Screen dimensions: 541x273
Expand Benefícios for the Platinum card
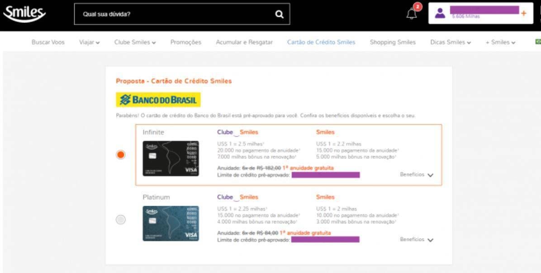point(417,239)
